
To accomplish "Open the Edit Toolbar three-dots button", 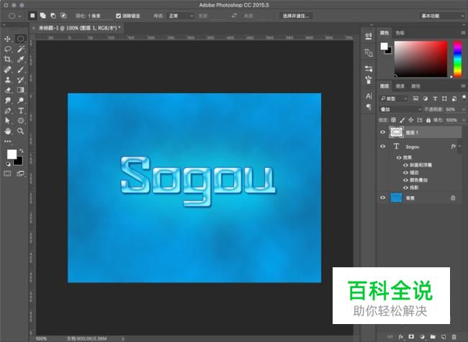I will (x=8, y=142).
